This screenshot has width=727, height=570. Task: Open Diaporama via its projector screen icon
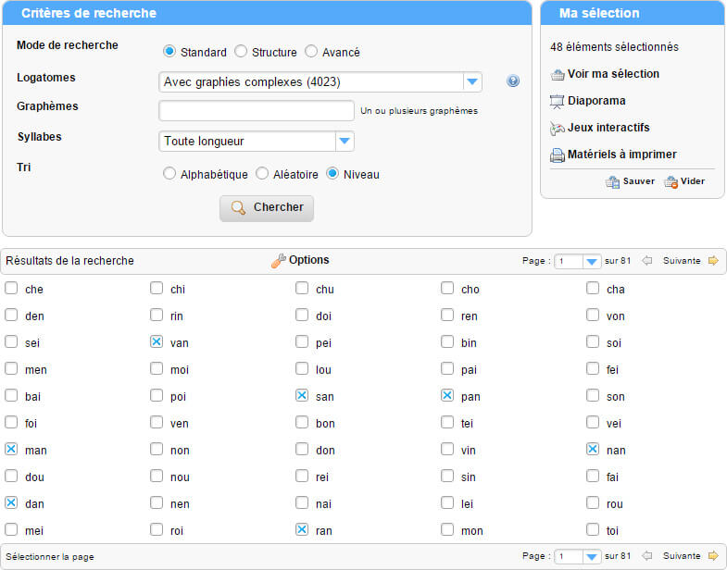tap(557, 102)
